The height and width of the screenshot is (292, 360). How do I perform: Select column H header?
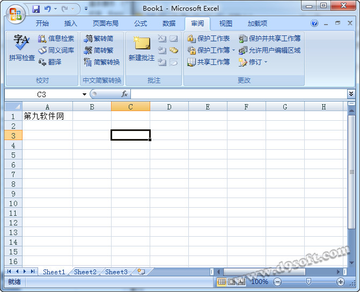tap(324, 107)
